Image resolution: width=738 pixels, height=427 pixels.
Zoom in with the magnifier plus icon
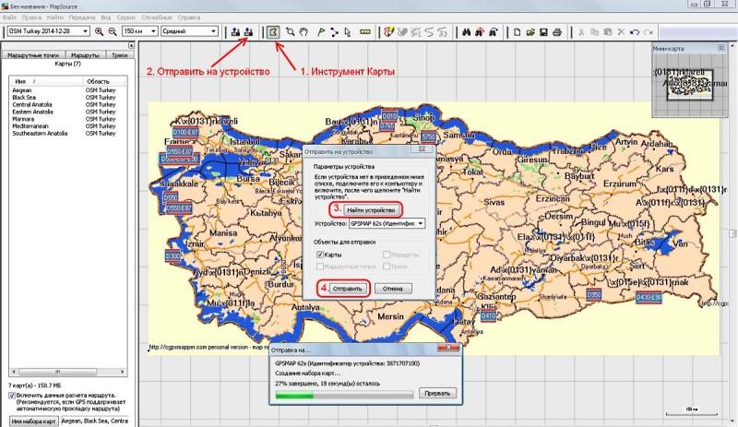pos(99,31)
